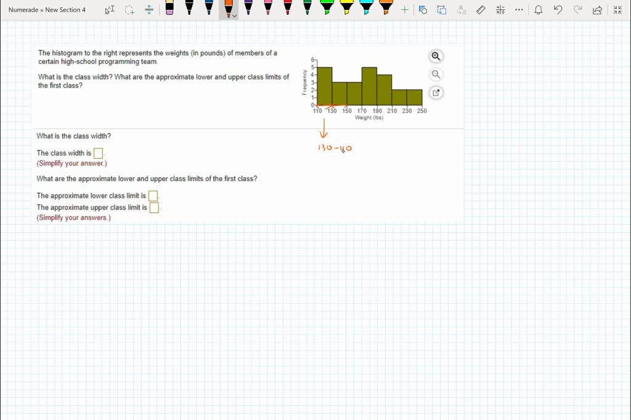Zoom in on the histogram image
The width and height of the screenshot is (631, 420).
[436, 56]
